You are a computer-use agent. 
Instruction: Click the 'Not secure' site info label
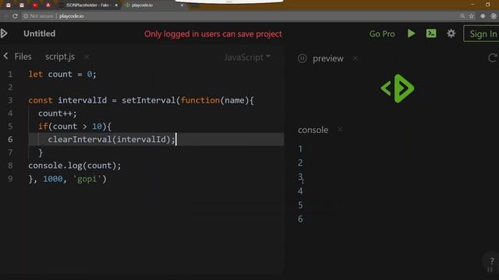(x=38, y=16)
